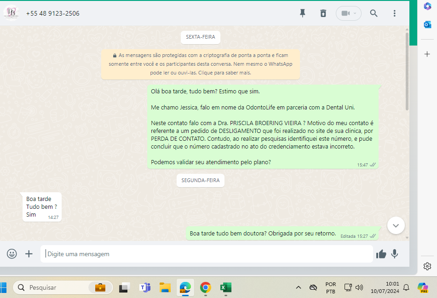
Task: Open the three-dot chat menu
Action: pyautogui.click(x=394, y=13)
